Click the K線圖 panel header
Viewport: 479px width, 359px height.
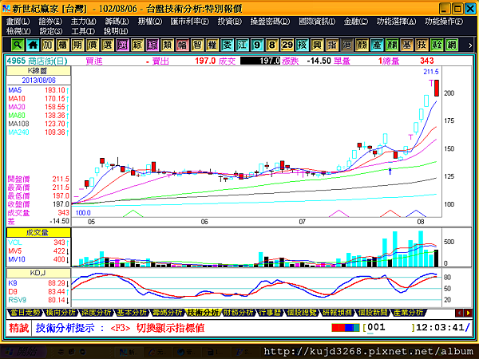point(38,71)
